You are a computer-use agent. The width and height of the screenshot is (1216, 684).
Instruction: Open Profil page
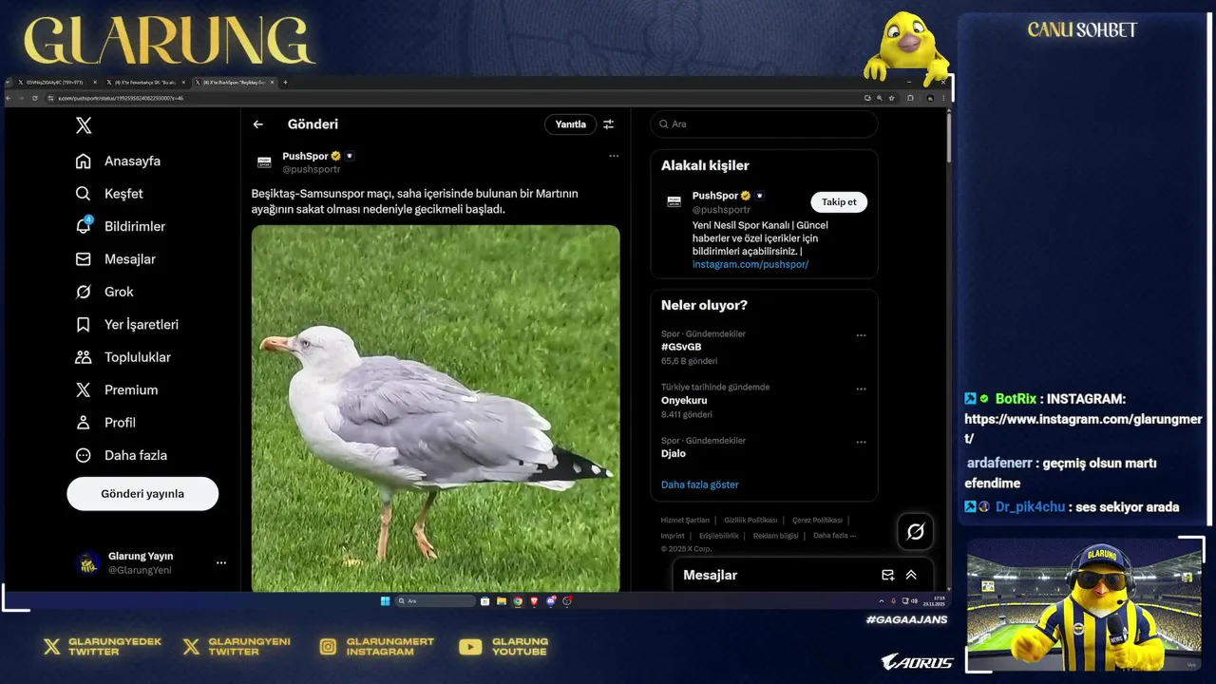click(x=105, y=423)
